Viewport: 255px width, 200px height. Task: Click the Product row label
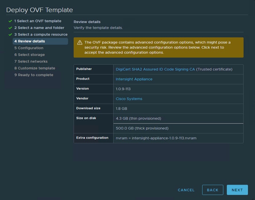point(83,79)
